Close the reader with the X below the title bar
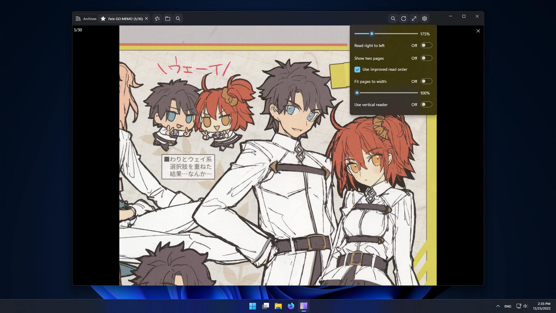556x313 pixels. click(x=478, y=31)
